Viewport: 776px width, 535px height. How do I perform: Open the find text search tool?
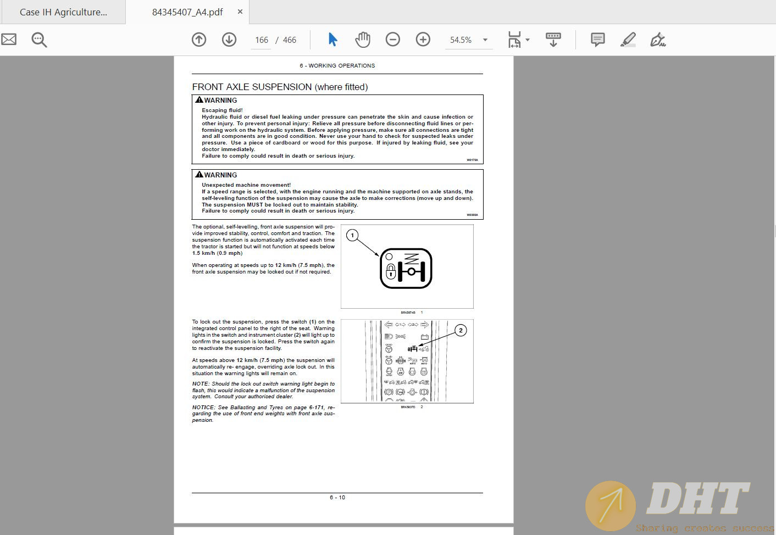[x=39, y=40]
